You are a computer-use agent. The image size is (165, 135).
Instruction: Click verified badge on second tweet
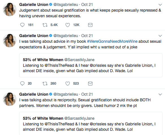(51, 36)
